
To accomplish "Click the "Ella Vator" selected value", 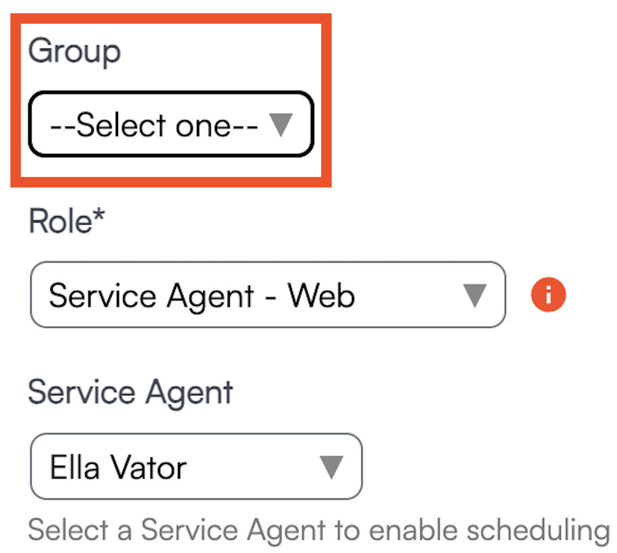I will (118, 467).
